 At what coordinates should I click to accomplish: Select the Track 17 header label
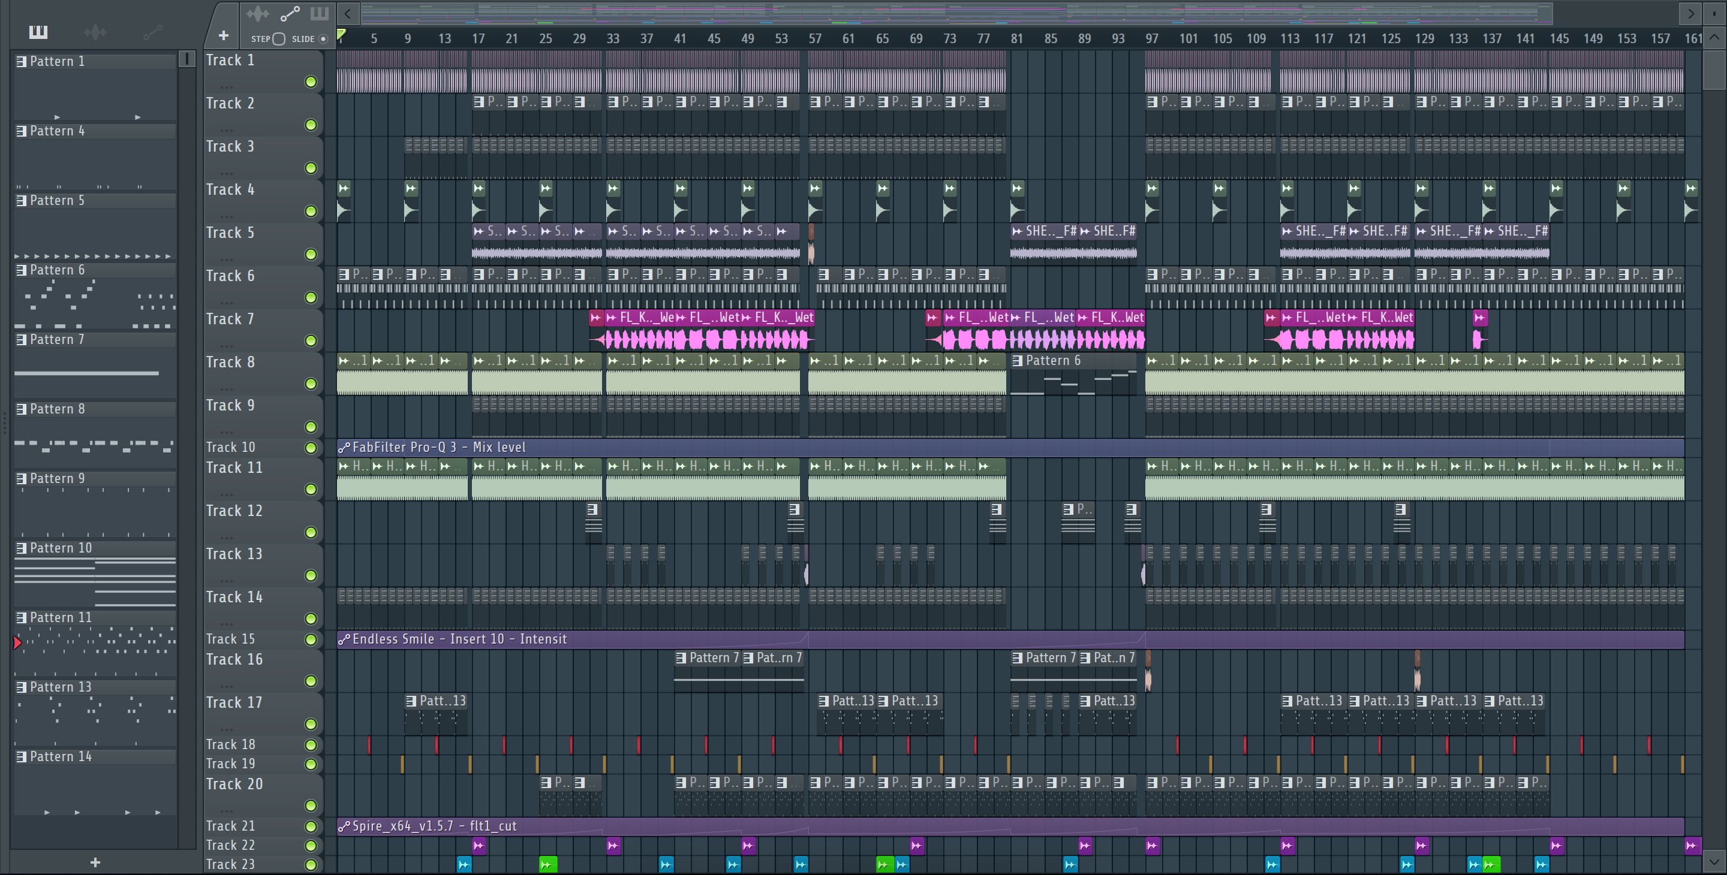[234, 703]
